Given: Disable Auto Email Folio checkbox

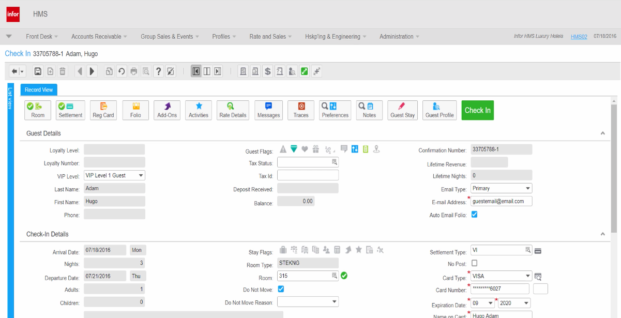Looking at the screenshot, I should coord(474,215).
